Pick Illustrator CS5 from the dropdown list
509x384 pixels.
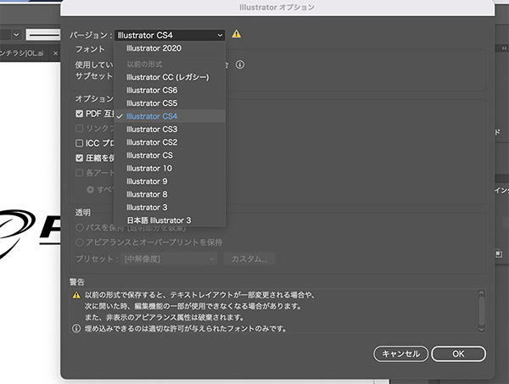(152, 103)
